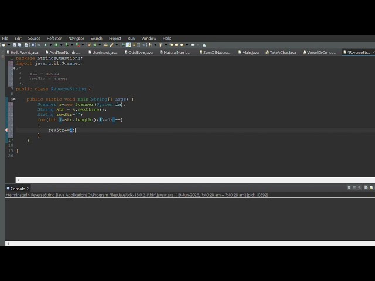The width and height of the screenshot is (375, 281).
Task: Open the Search menu
Action: coord(96,39)
